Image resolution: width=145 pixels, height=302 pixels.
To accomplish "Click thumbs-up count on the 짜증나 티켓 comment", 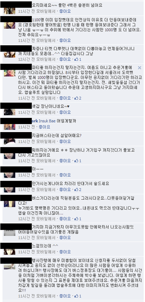I will click(x=78, y=59).
